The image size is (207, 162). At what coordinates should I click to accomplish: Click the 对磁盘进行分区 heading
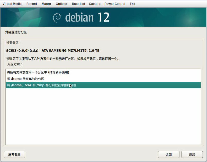(x=16, y=32)
